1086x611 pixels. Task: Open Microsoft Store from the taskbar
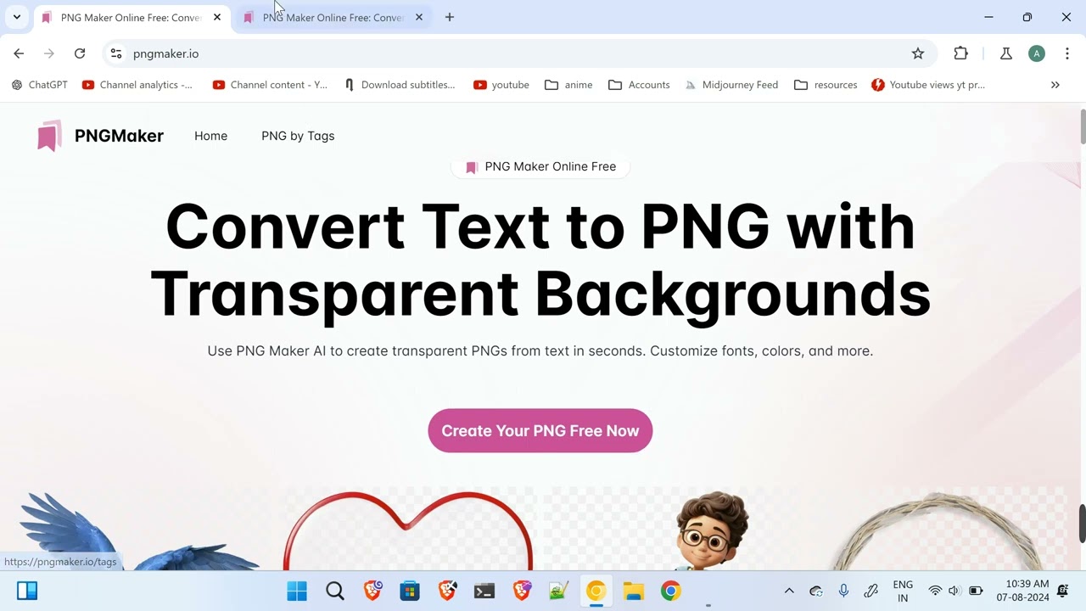[410, 590]
